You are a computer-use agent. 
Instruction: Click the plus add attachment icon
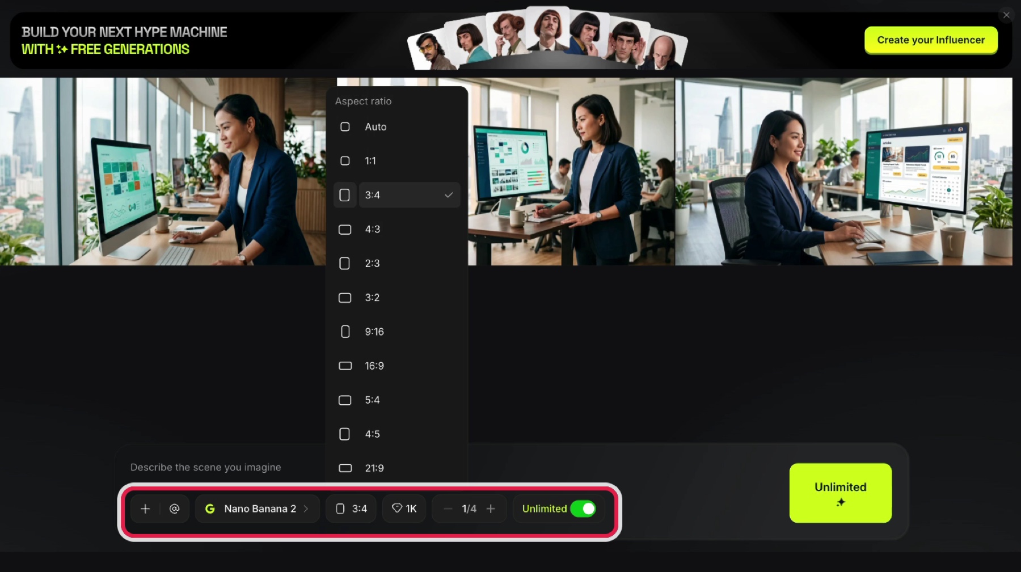(145, 509)
